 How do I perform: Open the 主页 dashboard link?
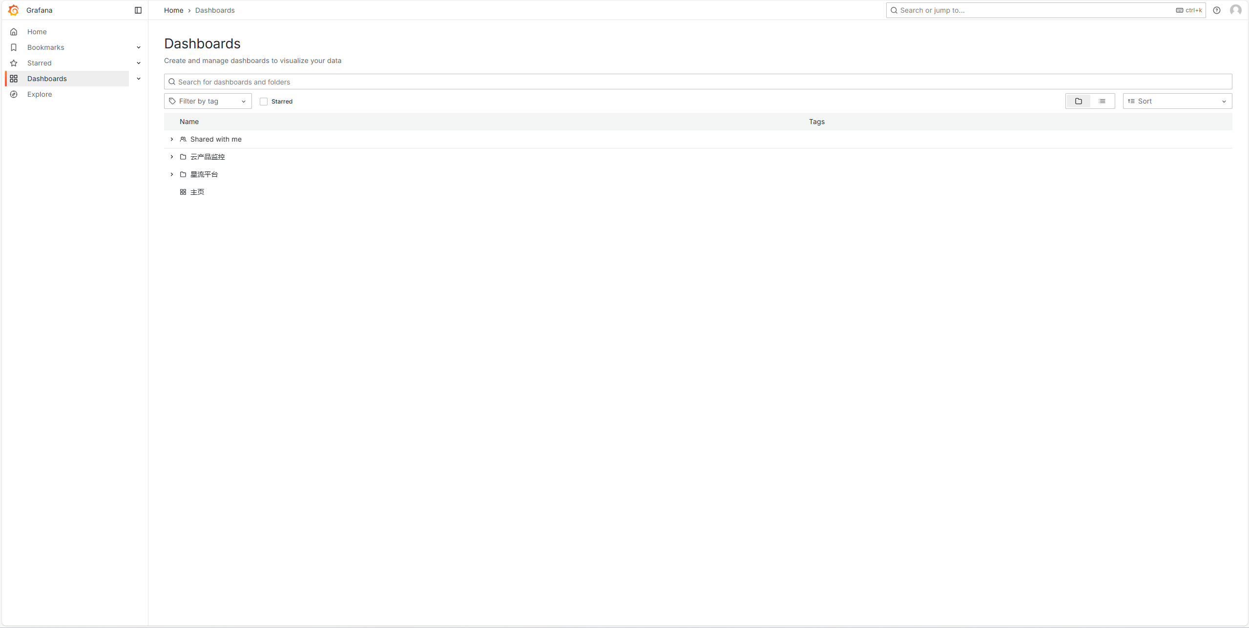click(197, 192)
